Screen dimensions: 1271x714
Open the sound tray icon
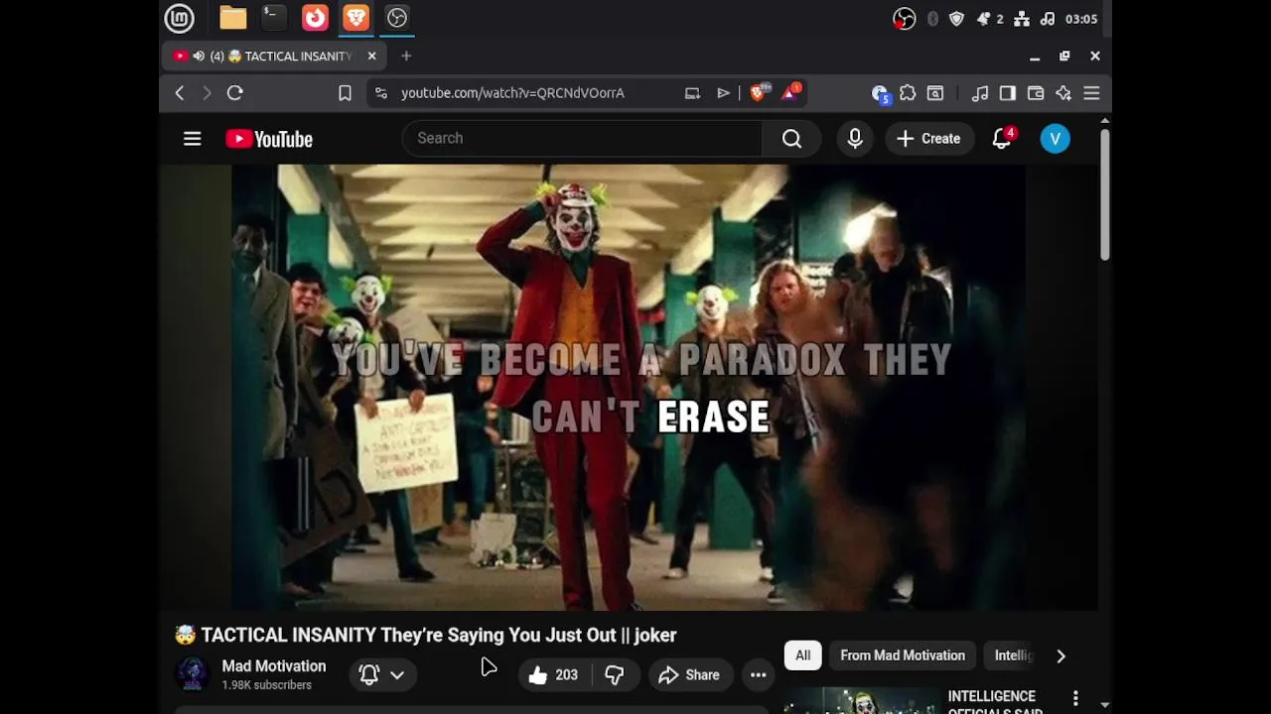coord(1047,19)
